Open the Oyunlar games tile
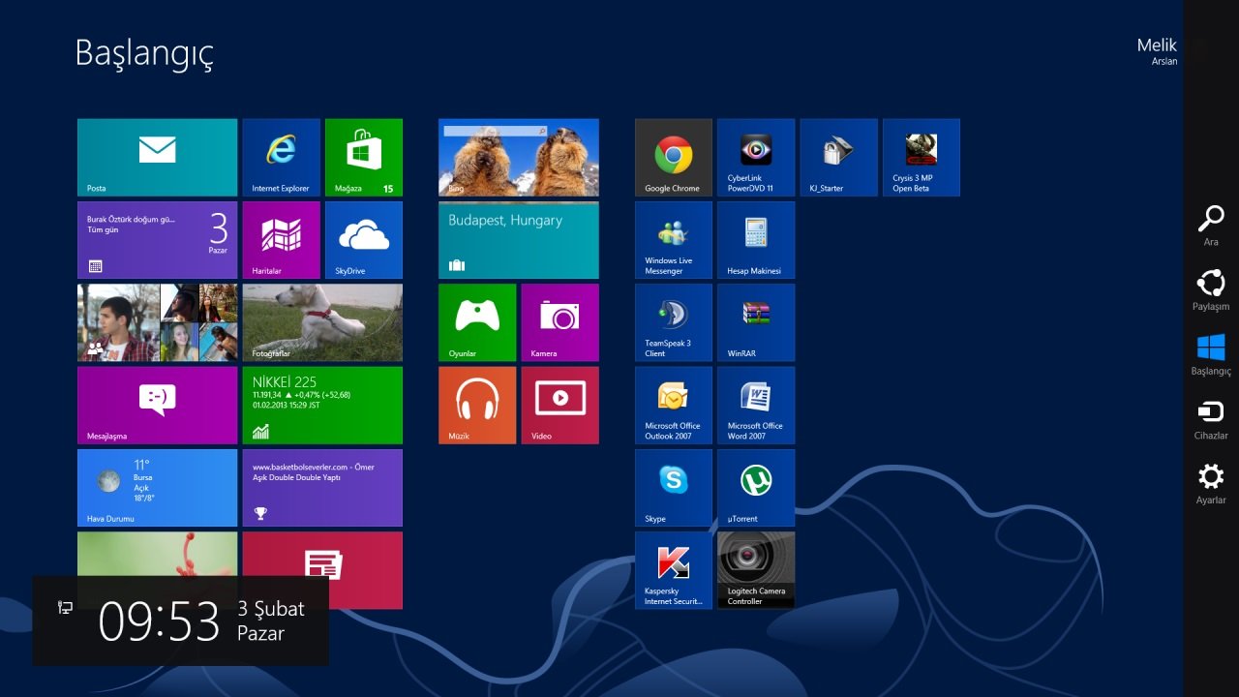The width and height of the screenshot is (1239, 697). (477, 322)
